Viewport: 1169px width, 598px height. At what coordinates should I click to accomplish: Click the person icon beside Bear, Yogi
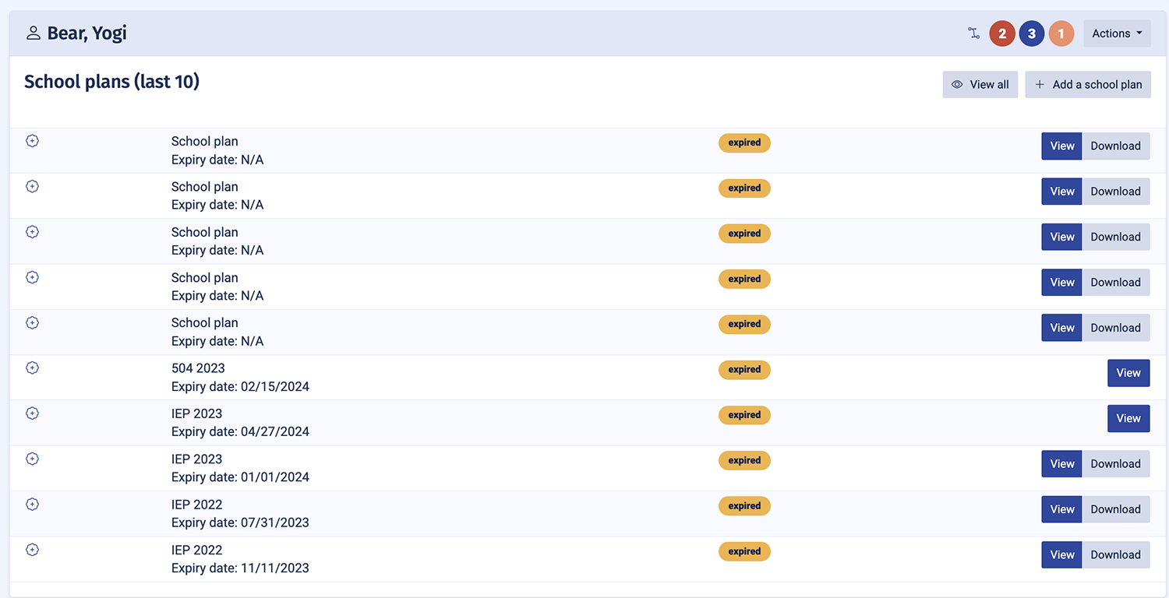pyautogui.click(x=33, y=33)
